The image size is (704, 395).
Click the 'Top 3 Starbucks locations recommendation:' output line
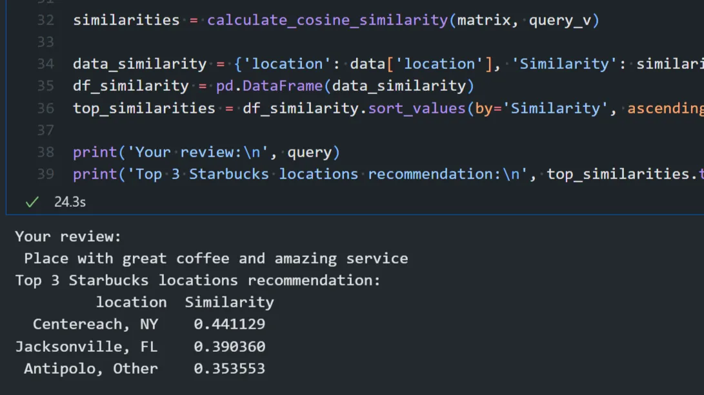(198, 280)
